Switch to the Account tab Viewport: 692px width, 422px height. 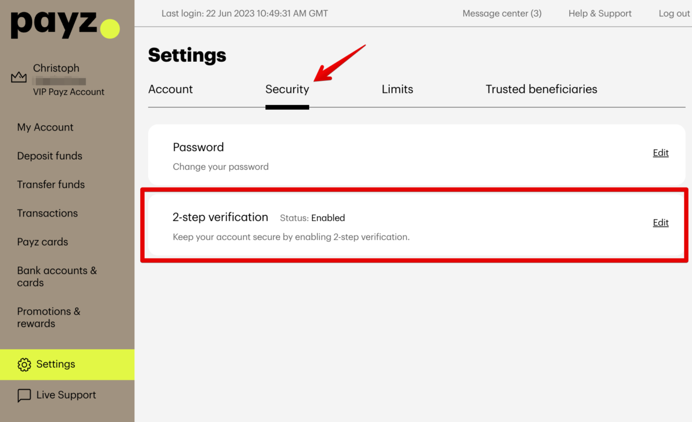tap(170, 89)
